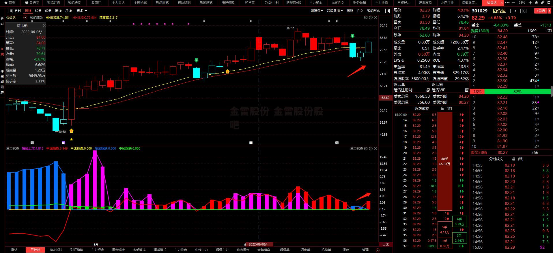The image size is (553, 253).
Task: Close the 主力状态 sub-chart
Action: [x=375, y=149]
